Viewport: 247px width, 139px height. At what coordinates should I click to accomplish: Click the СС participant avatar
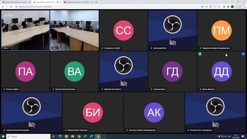[x=123, y=31]
